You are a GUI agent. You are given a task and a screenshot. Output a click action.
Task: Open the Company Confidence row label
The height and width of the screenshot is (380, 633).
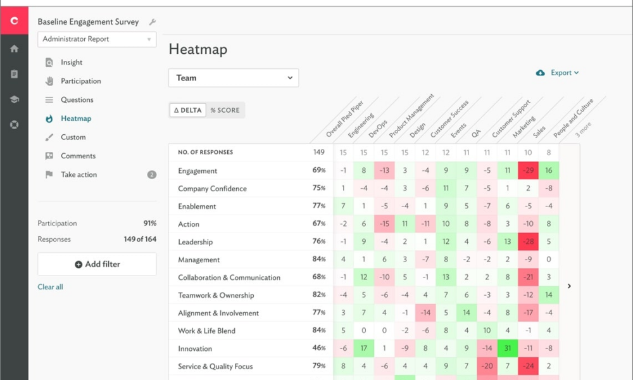coord(212,189)
